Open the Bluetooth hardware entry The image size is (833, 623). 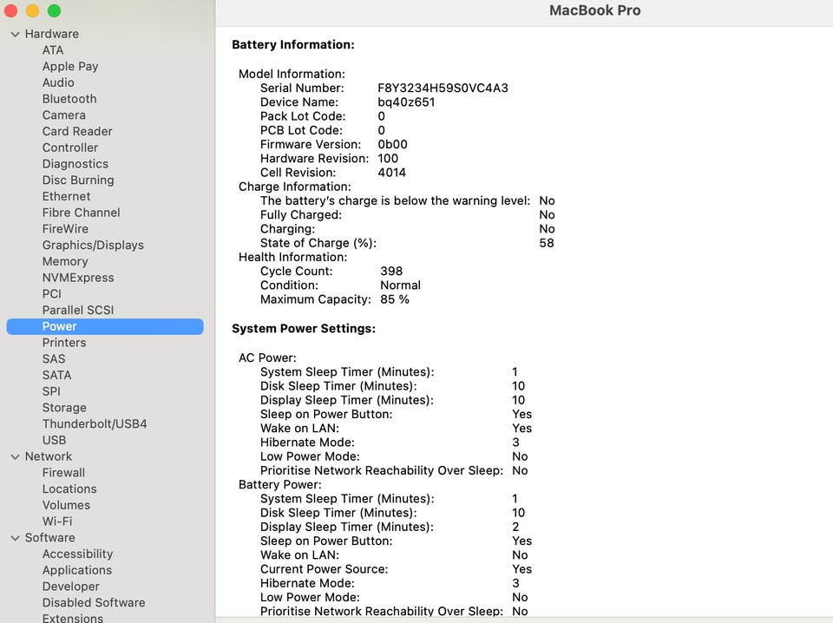(69, 99)
